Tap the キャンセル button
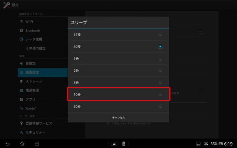 118,117
